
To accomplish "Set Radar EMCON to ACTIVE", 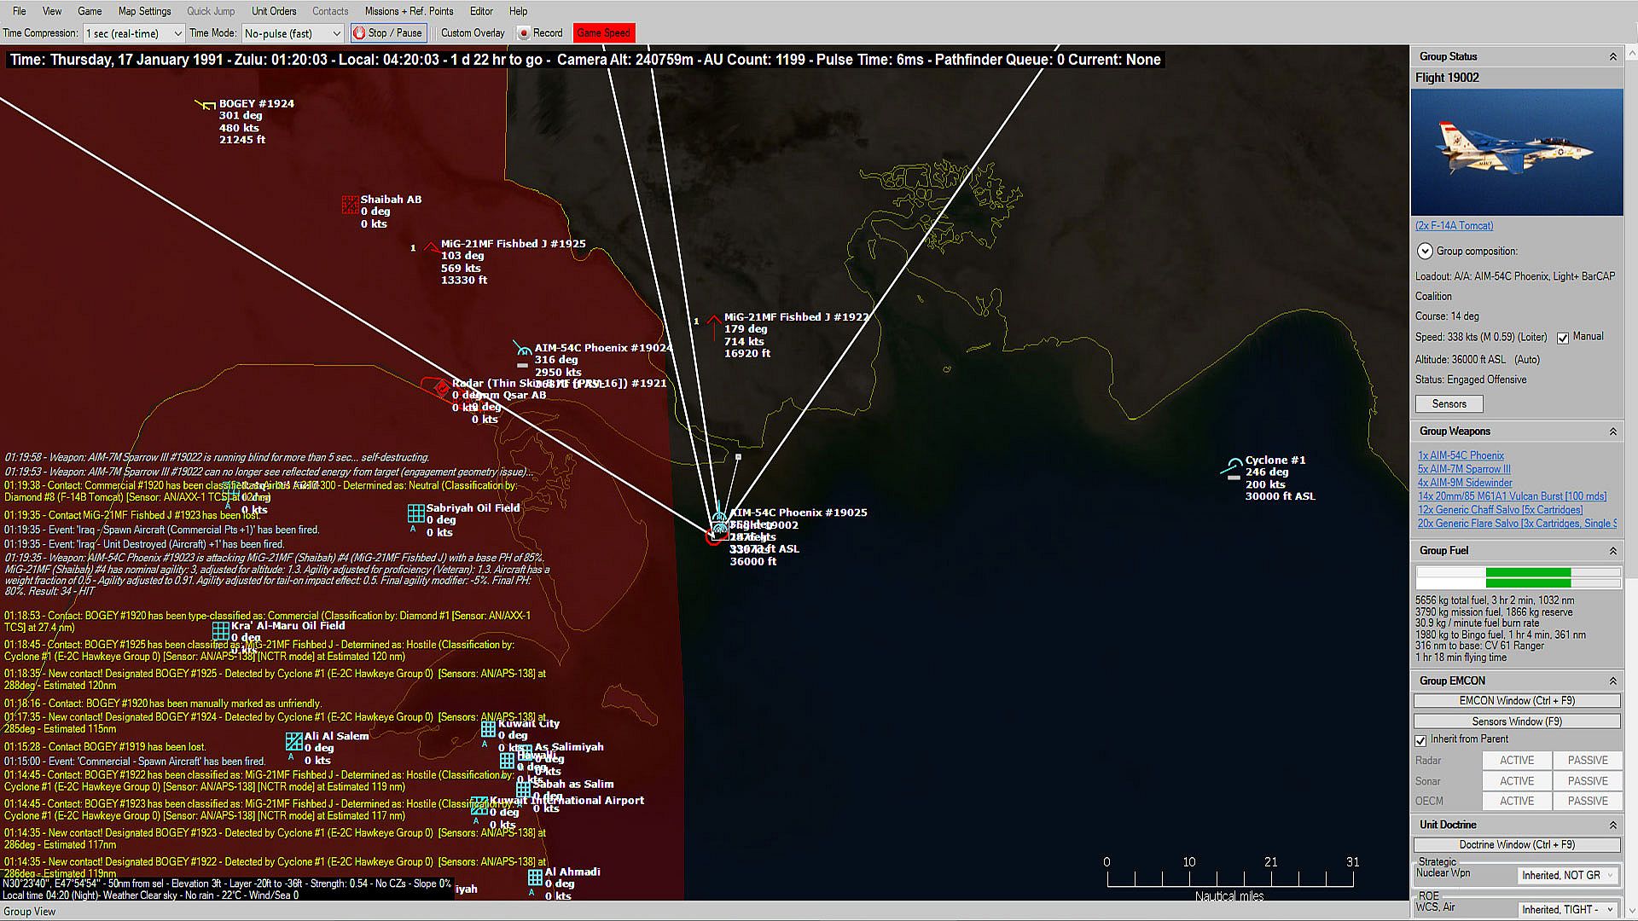I will pos(1516,760).
